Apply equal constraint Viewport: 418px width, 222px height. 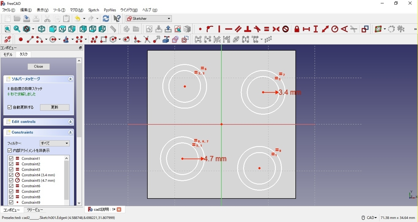[267, 29]
